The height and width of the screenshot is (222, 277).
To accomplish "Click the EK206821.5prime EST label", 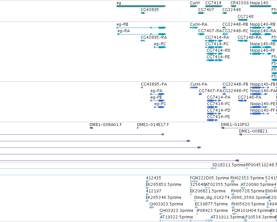I will (208, 191).
